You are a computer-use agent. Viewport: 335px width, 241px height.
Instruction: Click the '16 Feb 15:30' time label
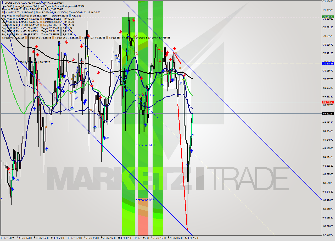[142, 238]
